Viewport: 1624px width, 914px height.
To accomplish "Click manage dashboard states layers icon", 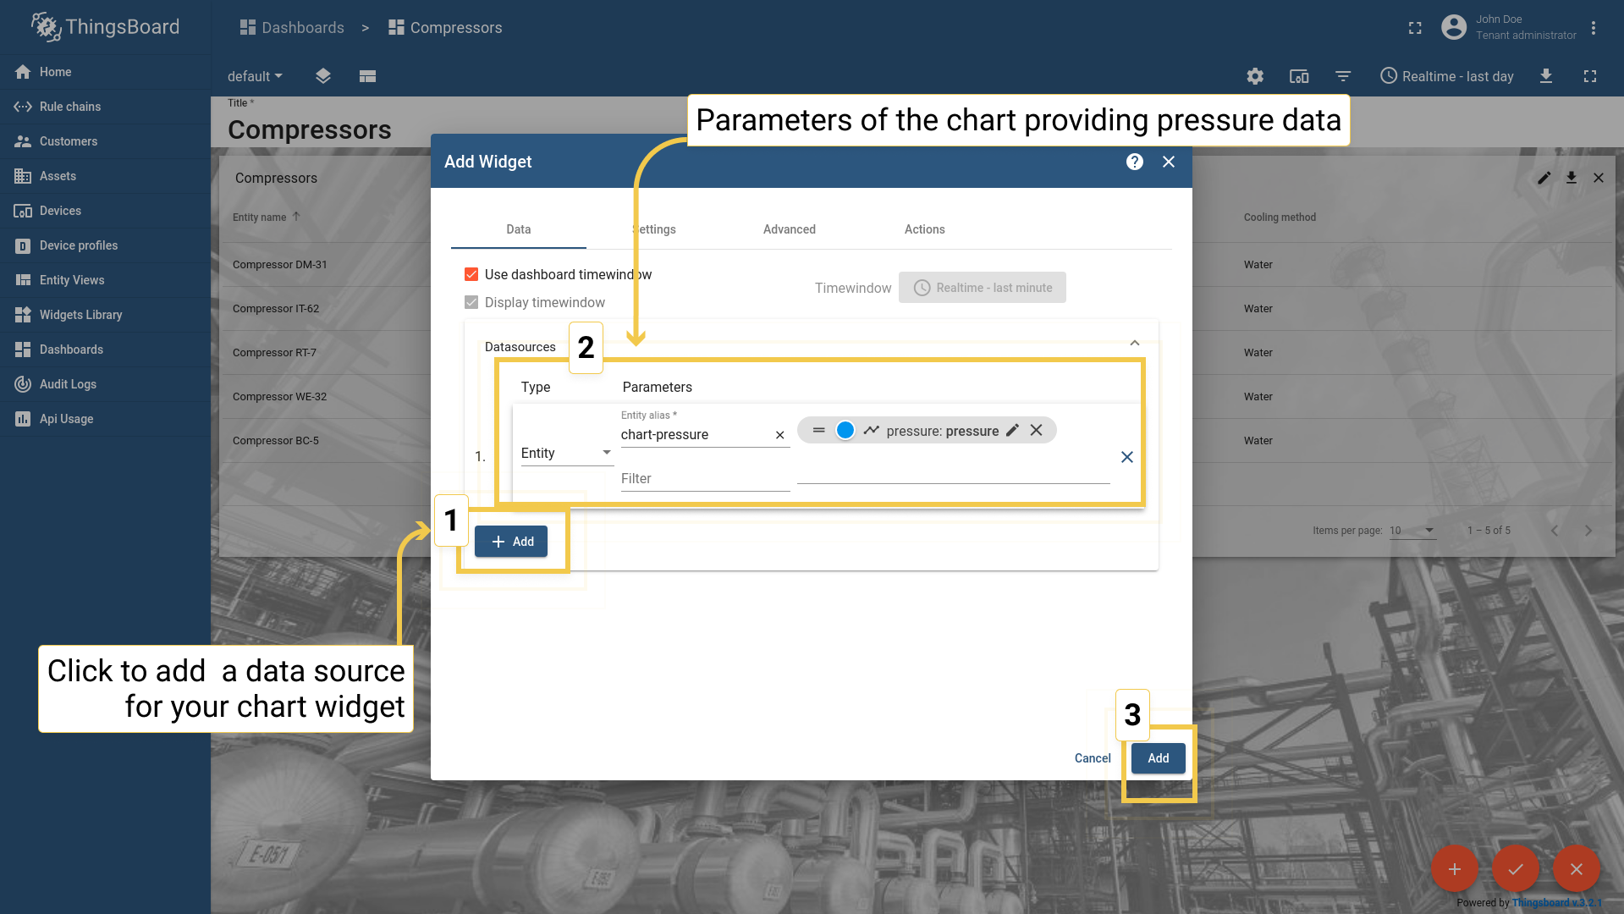I will 323,76.
